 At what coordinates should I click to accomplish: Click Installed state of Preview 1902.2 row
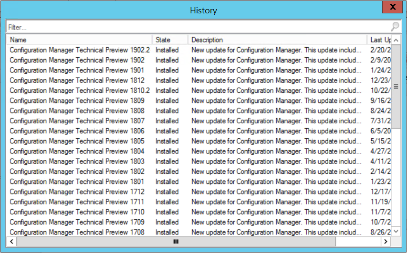coord(167,50)
